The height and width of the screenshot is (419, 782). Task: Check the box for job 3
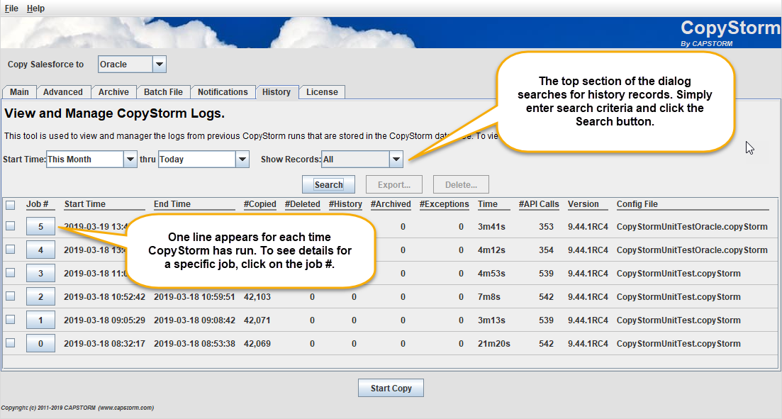(x=11, y=273)
